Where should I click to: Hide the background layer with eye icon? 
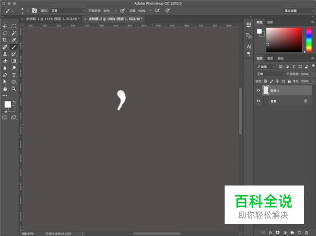258,101
